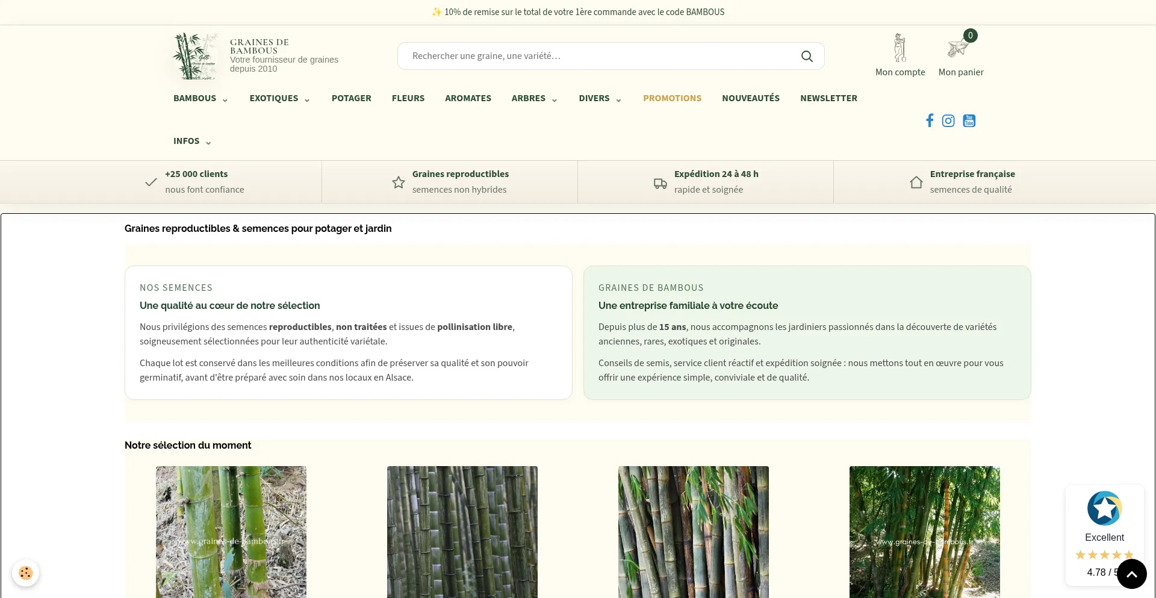1156x598 pixels.
Task: Open the third bamboo product thumbnail
Action: (694, 532)
